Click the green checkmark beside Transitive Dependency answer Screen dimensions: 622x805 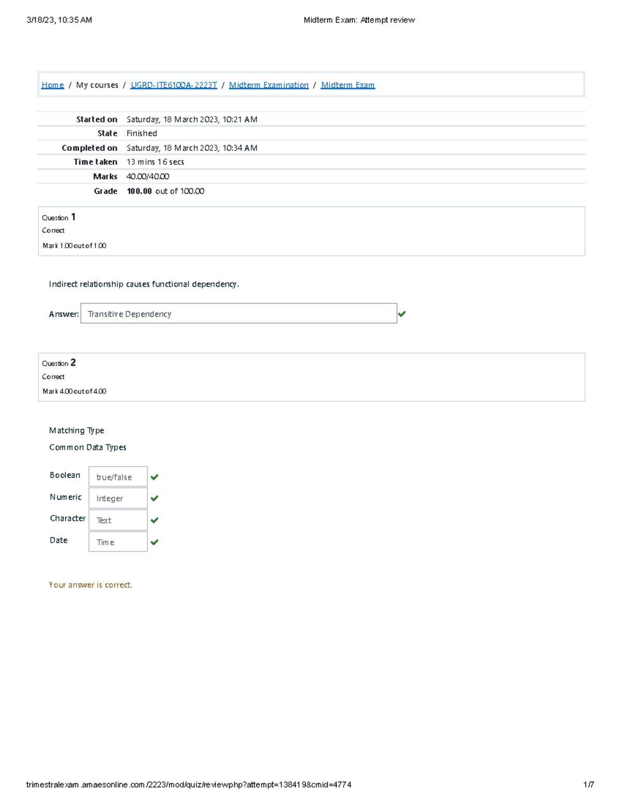click(403, 313)
